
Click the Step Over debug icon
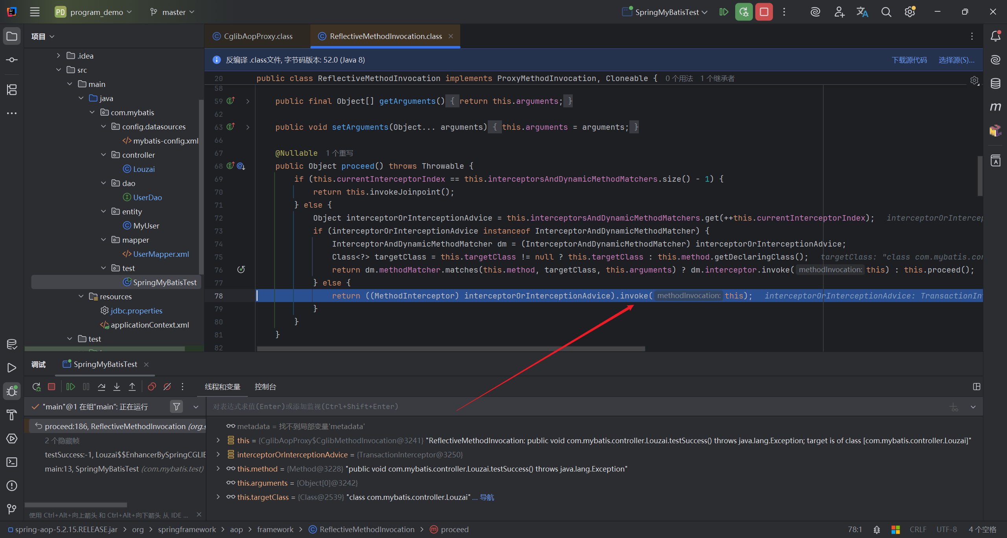[x=101, y=387]
